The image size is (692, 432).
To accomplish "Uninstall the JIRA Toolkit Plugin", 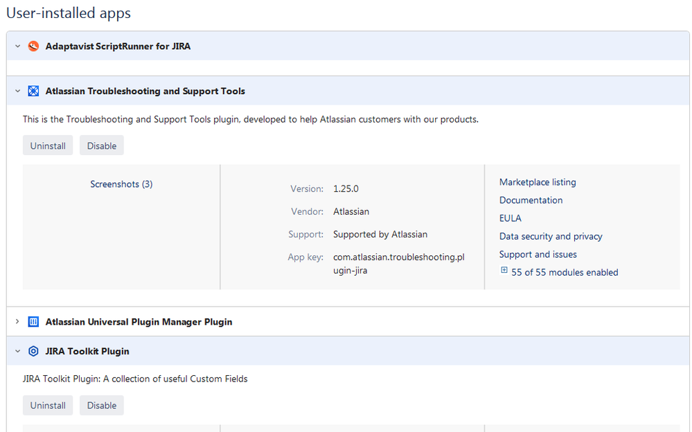I will (x=48, y=405).
